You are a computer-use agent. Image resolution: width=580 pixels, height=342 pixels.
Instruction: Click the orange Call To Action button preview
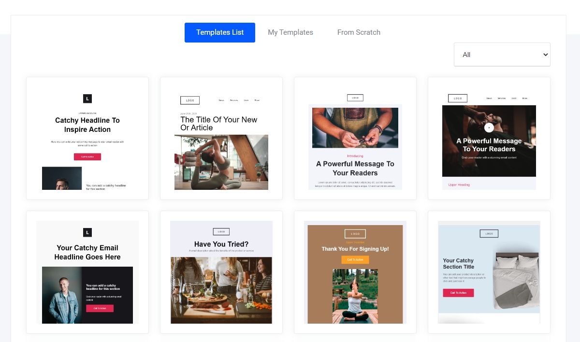click(x=355, y=259)
